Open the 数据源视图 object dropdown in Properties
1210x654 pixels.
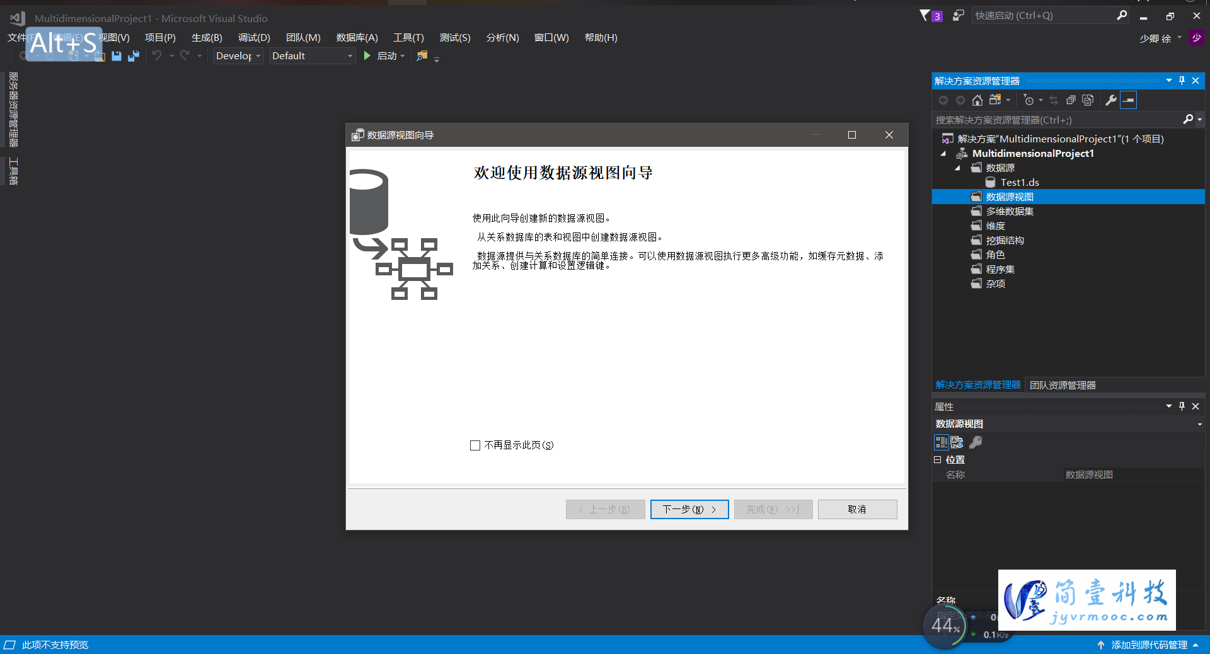coord(1199,424)
